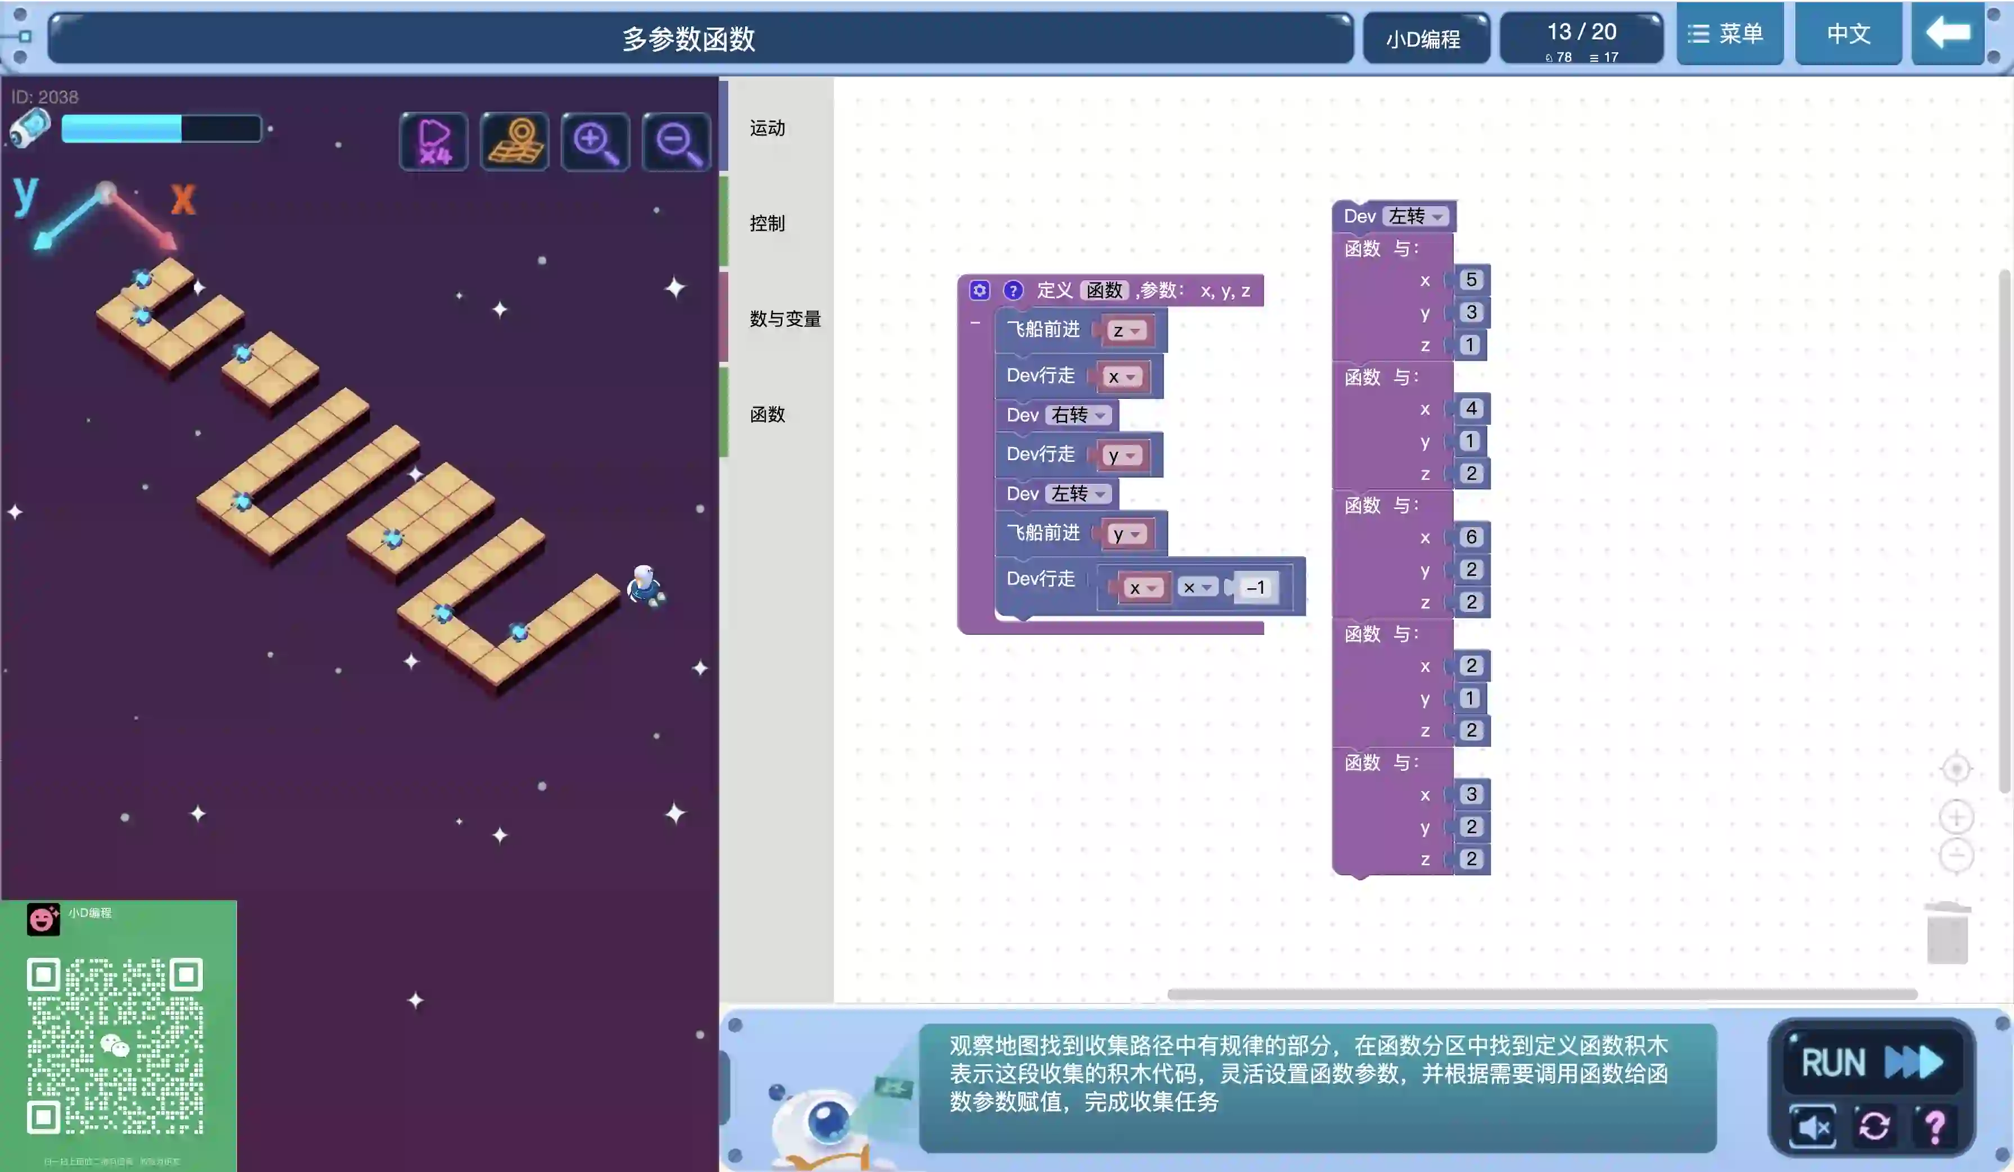Click the workspace trash can

point(1947,933)
